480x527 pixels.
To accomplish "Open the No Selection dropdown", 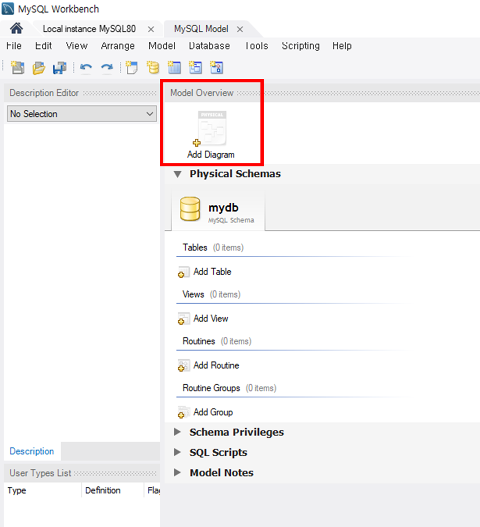I will click(82, 114).
